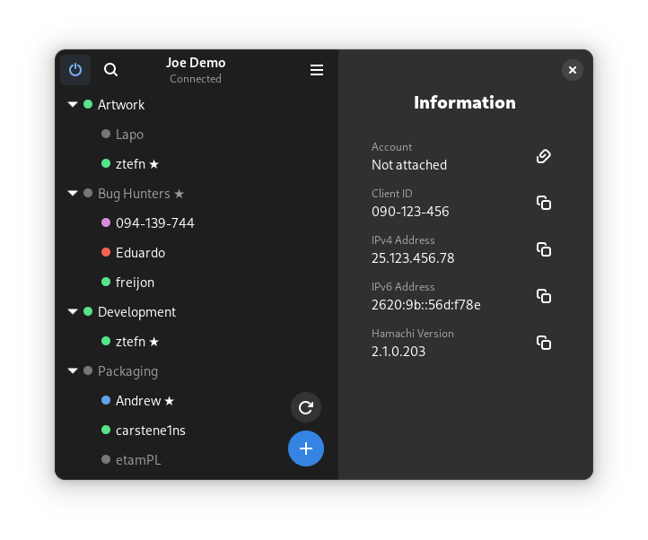
Task: Toggle the power connection button
Action: click(75, 70)
